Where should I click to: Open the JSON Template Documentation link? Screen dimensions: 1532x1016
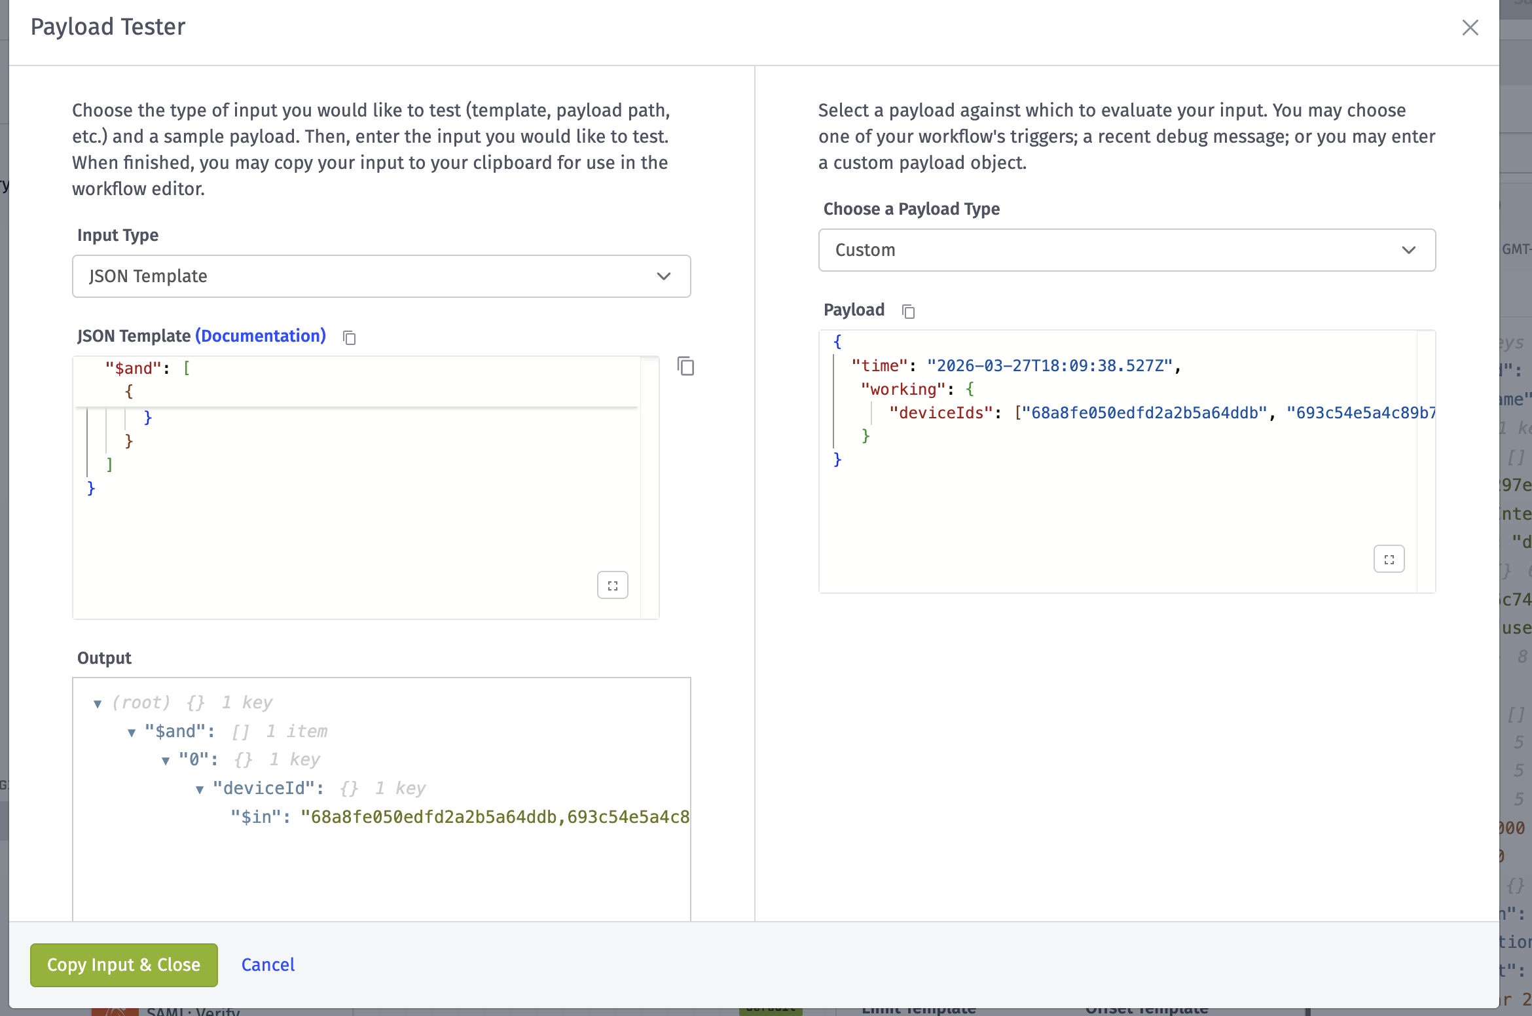(261, 336)
